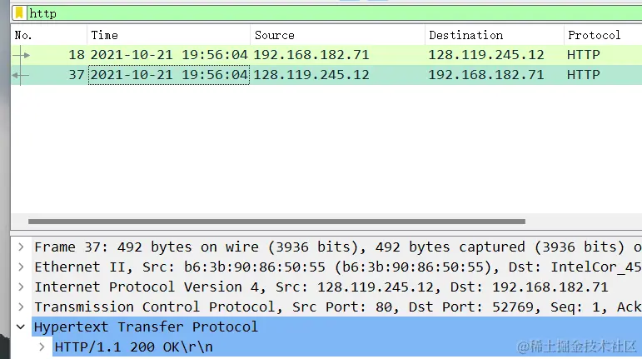This screenshot has width=642, height=359.
Task: Click the HTTP protocol cell of packet 18
Action: (x=583, y=55)
